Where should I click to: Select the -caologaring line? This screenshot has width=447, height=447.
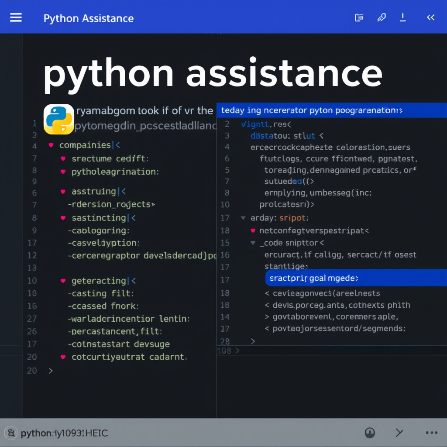click(x=99, y=230)
